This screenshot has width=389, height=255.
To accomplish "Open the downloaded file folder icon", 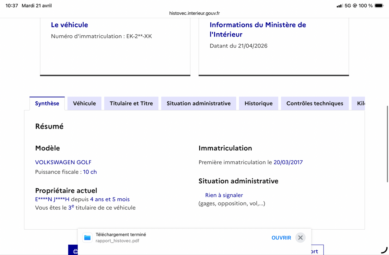I will point(87,238).
